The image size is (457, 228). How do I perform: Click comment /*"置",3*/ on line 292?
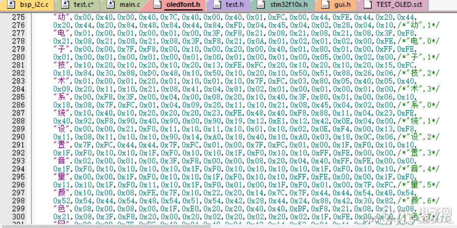[x=418, y=153]
